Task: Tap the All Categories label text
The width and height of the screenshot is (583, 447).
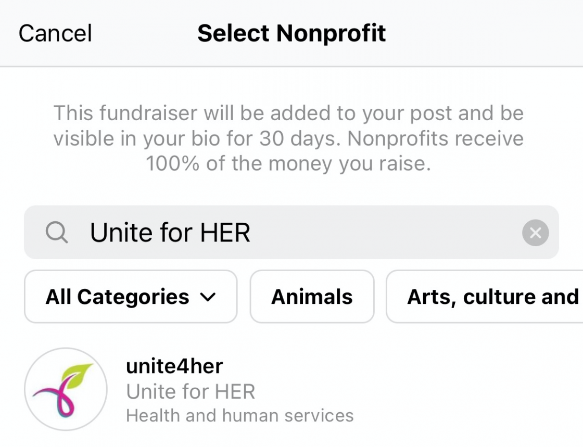Action: tap(117, 297)
